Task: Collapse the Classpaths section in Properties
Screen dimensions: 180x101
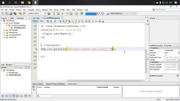Action: click(x=150, y=62)
